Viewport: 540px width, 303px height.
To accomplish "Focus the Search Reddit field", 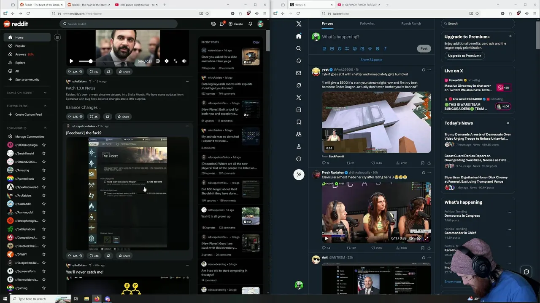I will pyautogui.click(x=118, y=24).
